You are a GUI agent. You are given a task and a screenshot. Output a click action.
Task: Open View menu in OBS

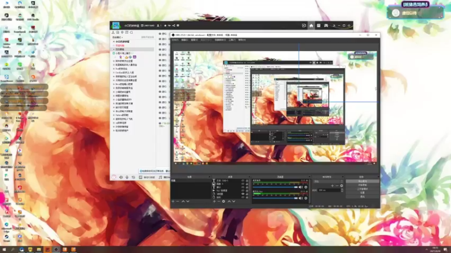(194, 40)
